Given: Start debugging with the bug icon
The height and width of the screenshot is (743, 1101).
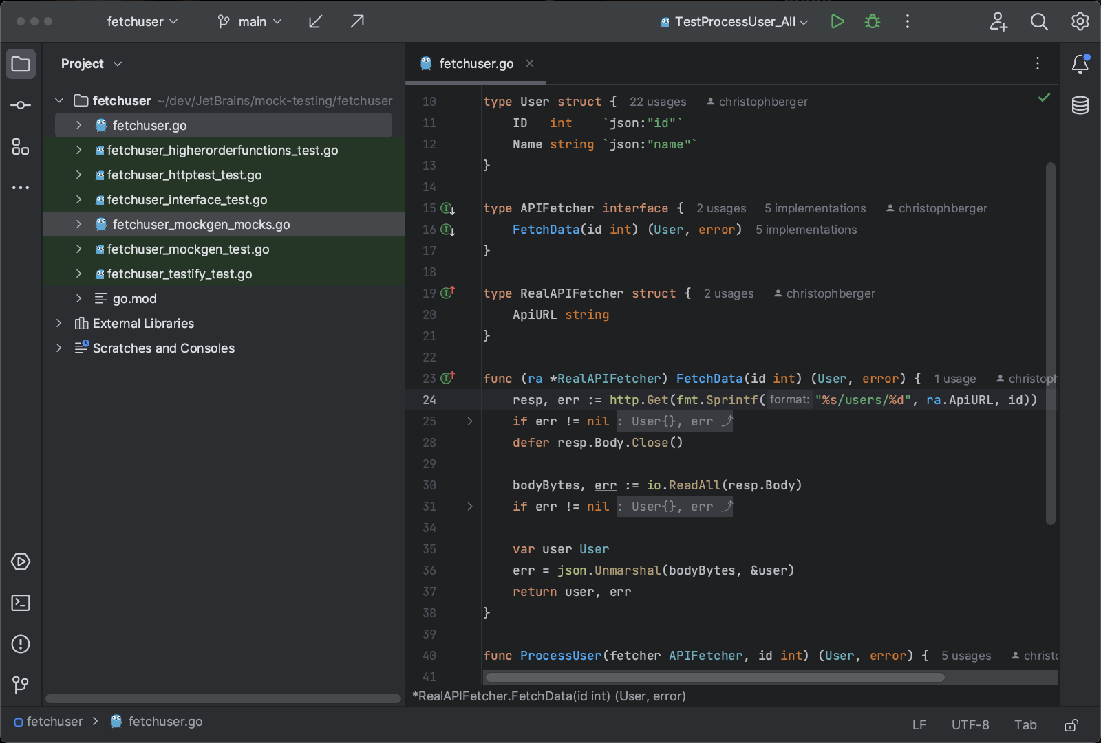Looking at the screenshot, I should [873, 22].
